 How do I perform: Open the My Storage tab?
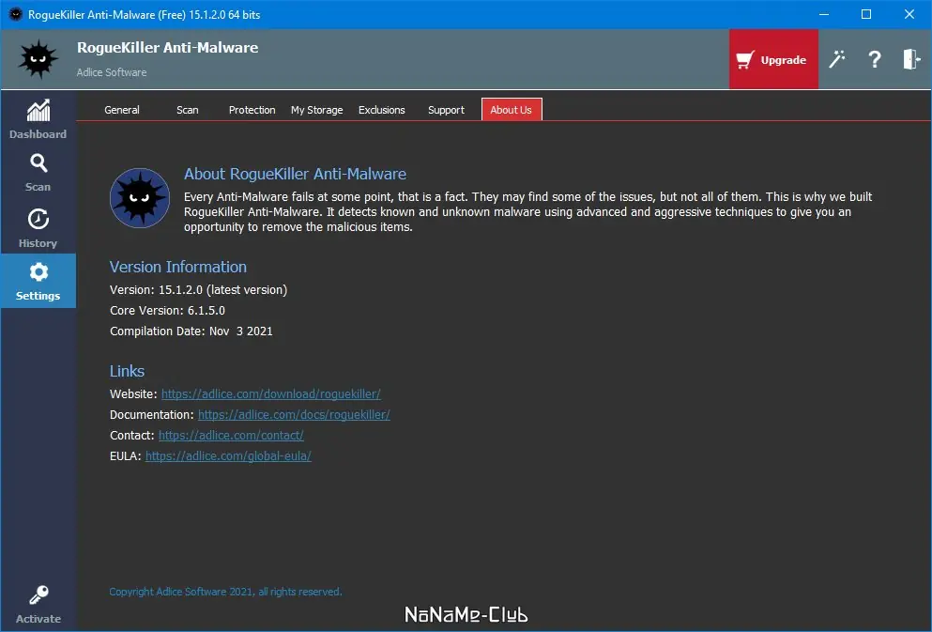[x=317, y=110]
